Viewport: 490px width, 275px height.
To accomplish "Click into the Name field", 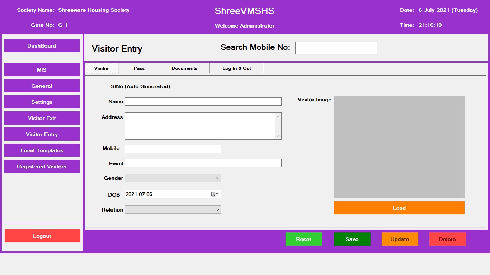I will pos(203,101).
